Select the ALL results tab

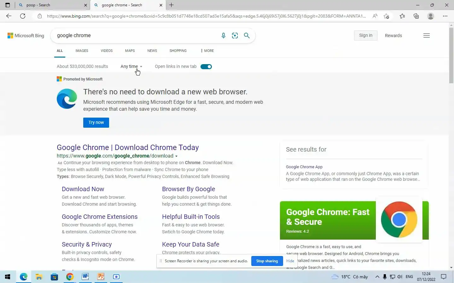(x=60, y=51)
